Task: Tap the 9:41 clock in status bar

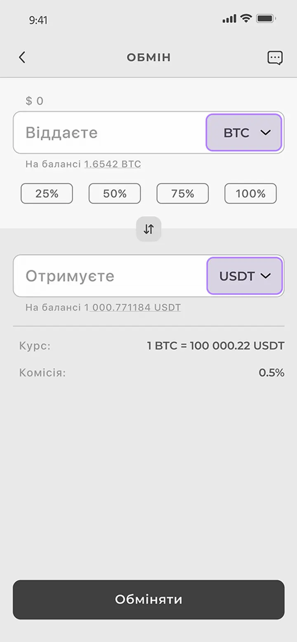Action: 38,20
